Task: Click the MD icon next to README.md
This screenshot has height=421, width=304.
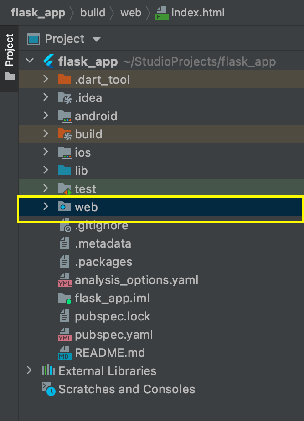Action: click(x=65, y=353)
